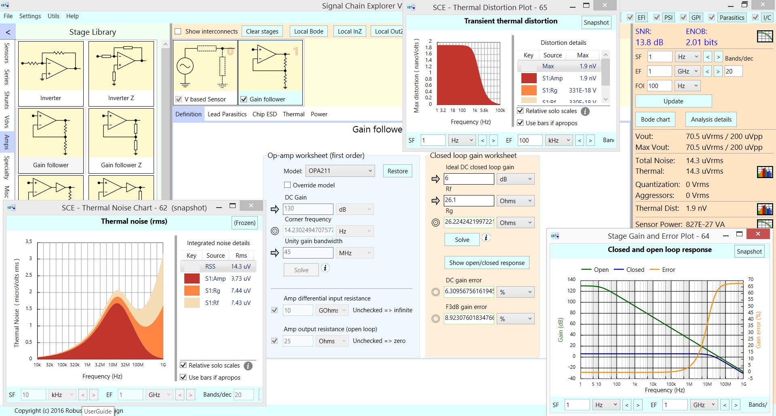Click Show open/closed response button
Screen dimensions: 776x416
[487, 263]
